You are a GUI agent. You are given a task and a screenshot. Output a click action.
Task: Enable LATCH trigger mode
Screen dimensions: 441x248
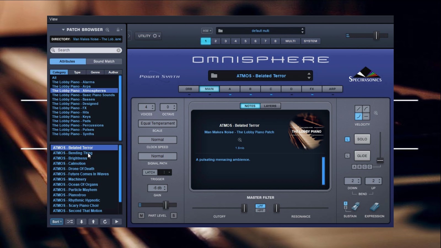[x=150, y=172]
